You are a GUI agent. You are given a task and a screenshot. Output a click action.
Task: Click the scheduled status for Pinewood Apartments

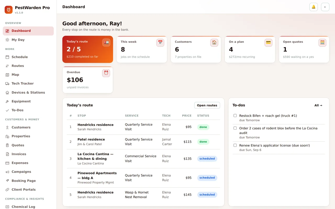[207, 178]
